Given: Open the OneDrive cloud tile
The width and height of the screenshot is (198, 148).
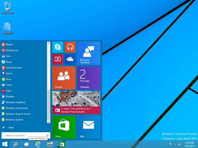Looking at the screenshot, I should [x=70, y=59].
